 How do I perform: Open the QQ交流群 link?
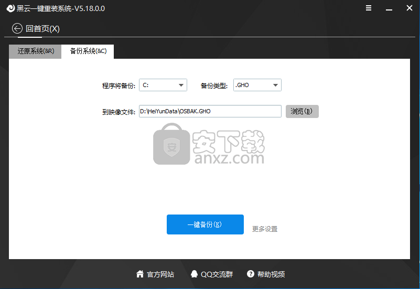tap(217, 274)
